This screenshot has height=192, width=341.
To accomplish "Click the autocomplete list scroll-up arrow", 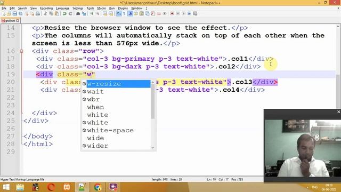I will pyautogui.click(x=152, y=82).
